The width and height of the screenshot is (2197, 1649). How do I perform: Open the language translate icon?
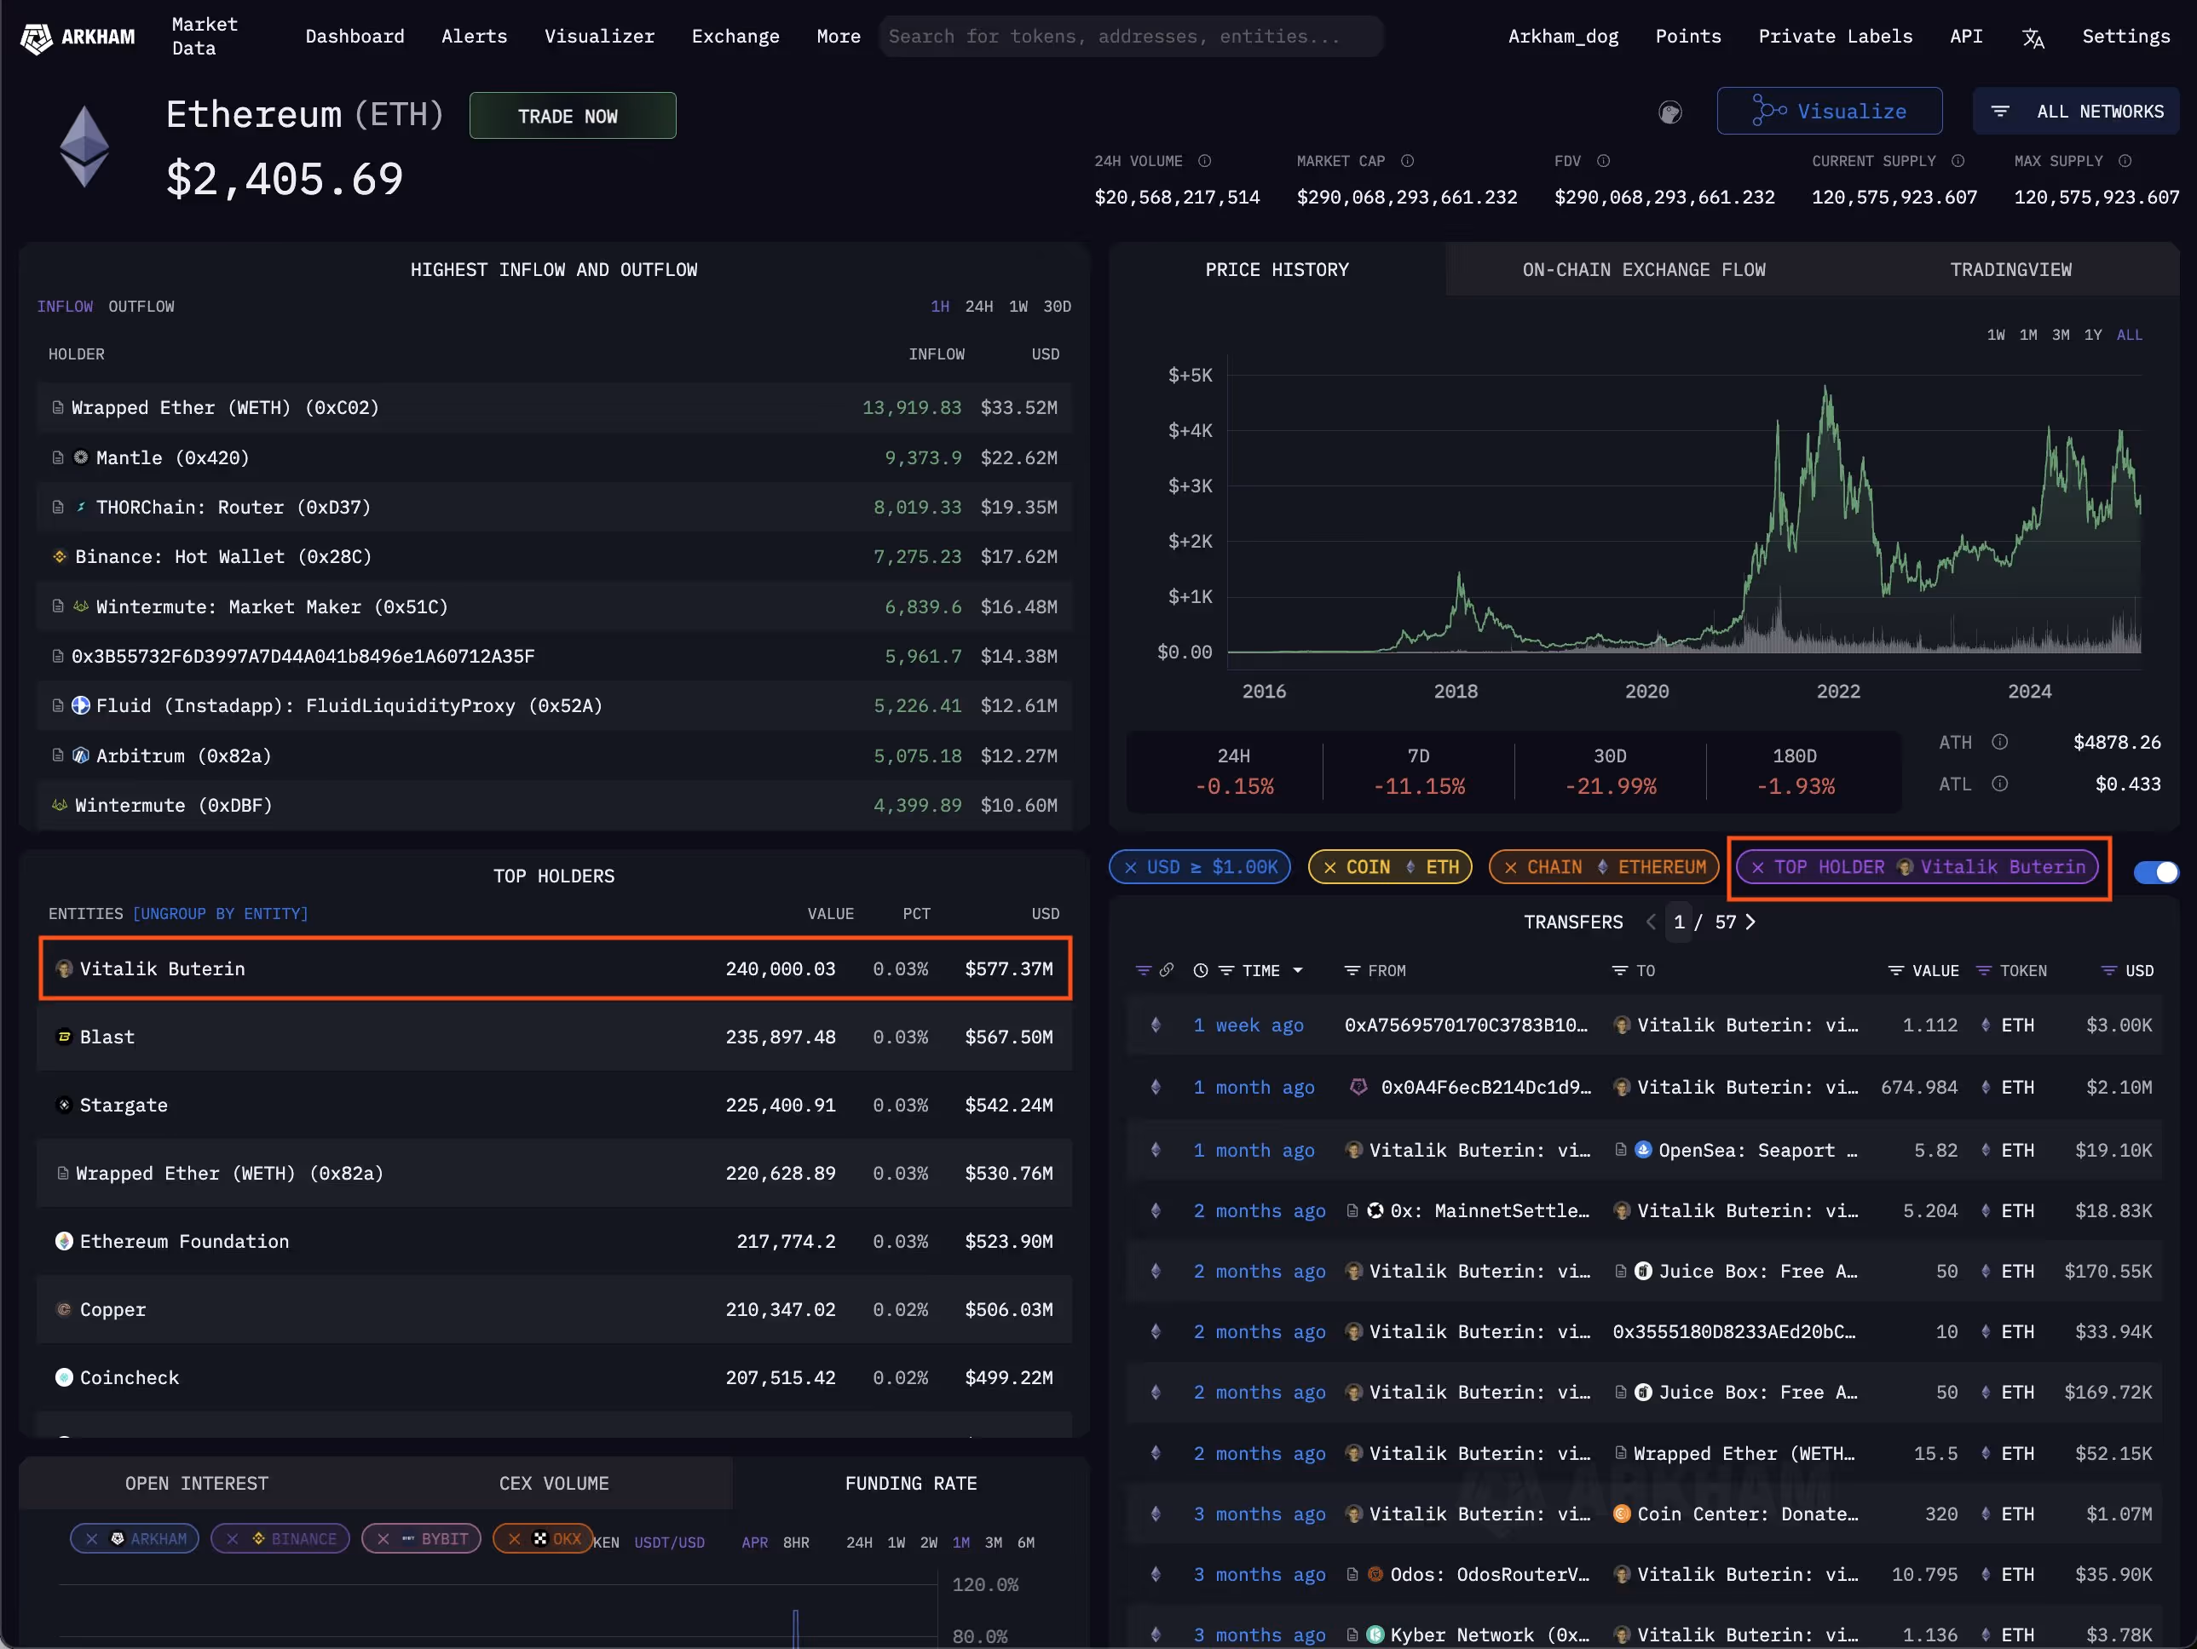2033,37
